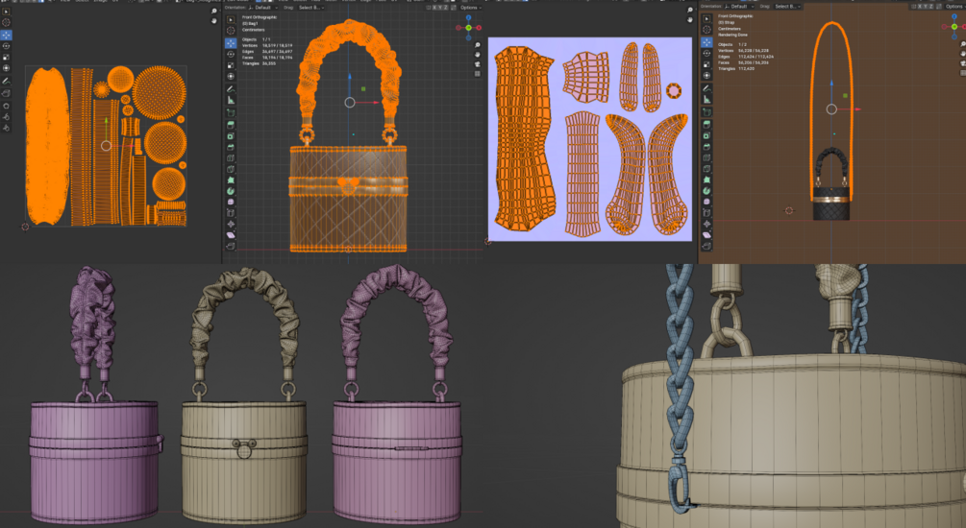Click the pan hand icon in Bag1 viewport
Viewport: 966px width, 528px height.
478,54
